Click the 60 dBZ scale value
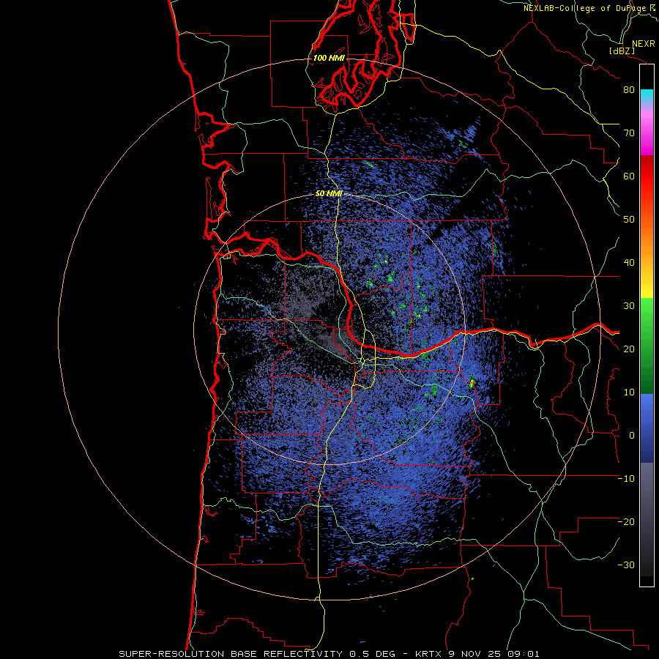The height and width of the screenshot is (659, 659). tap(629, 176)
